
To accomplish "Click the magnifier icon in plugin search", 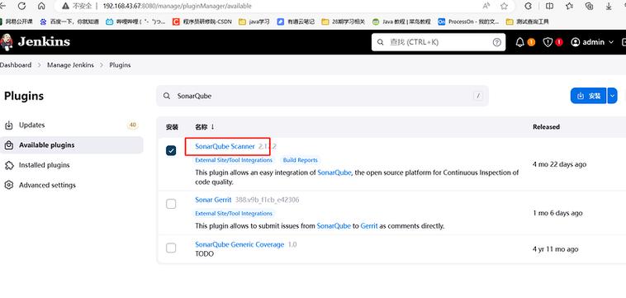I will (167, 96).
